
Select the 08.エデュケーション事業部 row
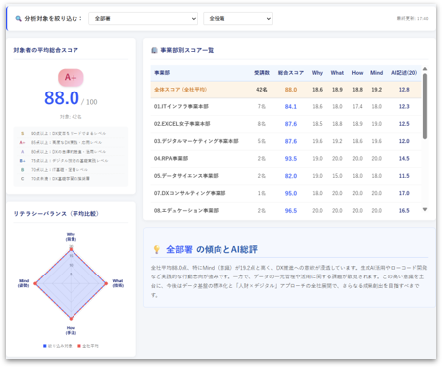tap(286, 210)
